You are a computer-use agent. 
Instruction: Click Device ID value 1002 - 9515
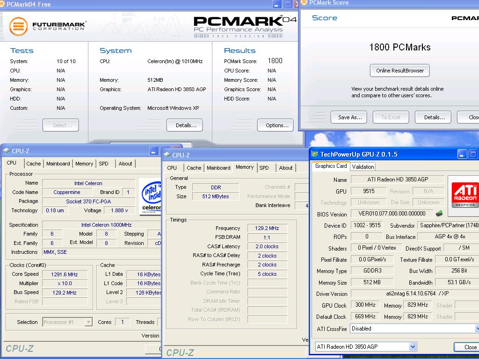[x=367, y=225]
